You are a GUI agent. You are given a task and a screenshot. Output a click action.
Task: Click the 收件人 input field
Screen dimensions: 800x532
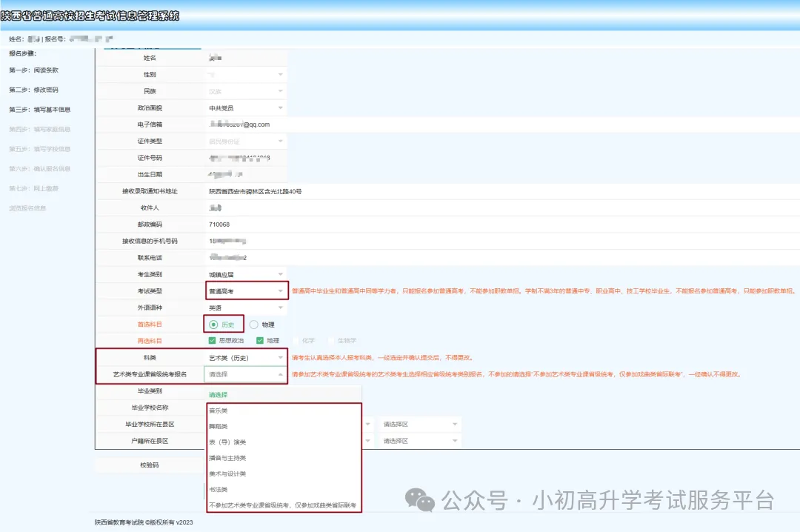(x=502, y=207)
